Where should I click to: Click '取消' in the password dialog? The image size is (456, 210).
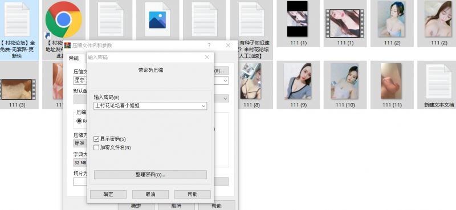[150, 194]
